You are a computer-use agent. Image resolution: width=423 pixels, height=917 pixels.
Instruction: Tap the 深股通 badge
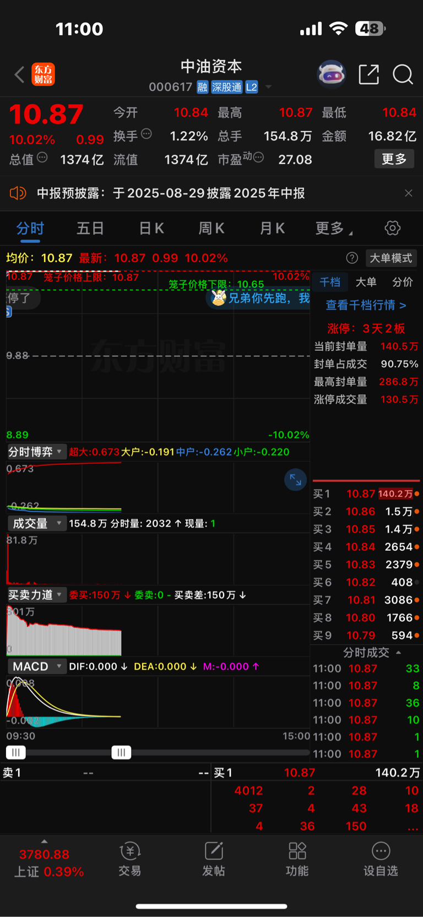tap(227, 87)
